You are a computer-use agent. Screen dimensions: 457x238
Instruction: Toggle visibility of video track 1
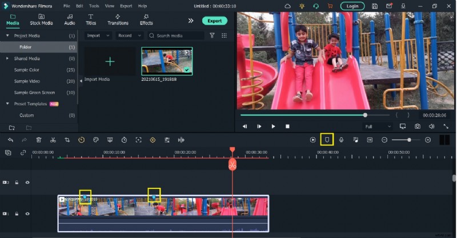click(x=27, y=214)
